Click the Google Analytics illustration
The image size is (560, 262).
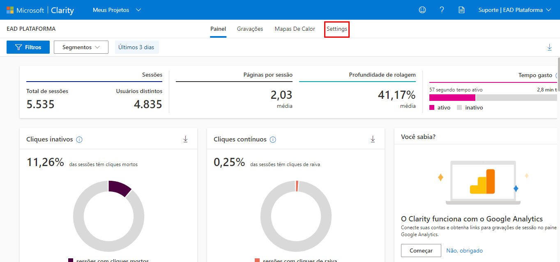click(x=483, y=182)
